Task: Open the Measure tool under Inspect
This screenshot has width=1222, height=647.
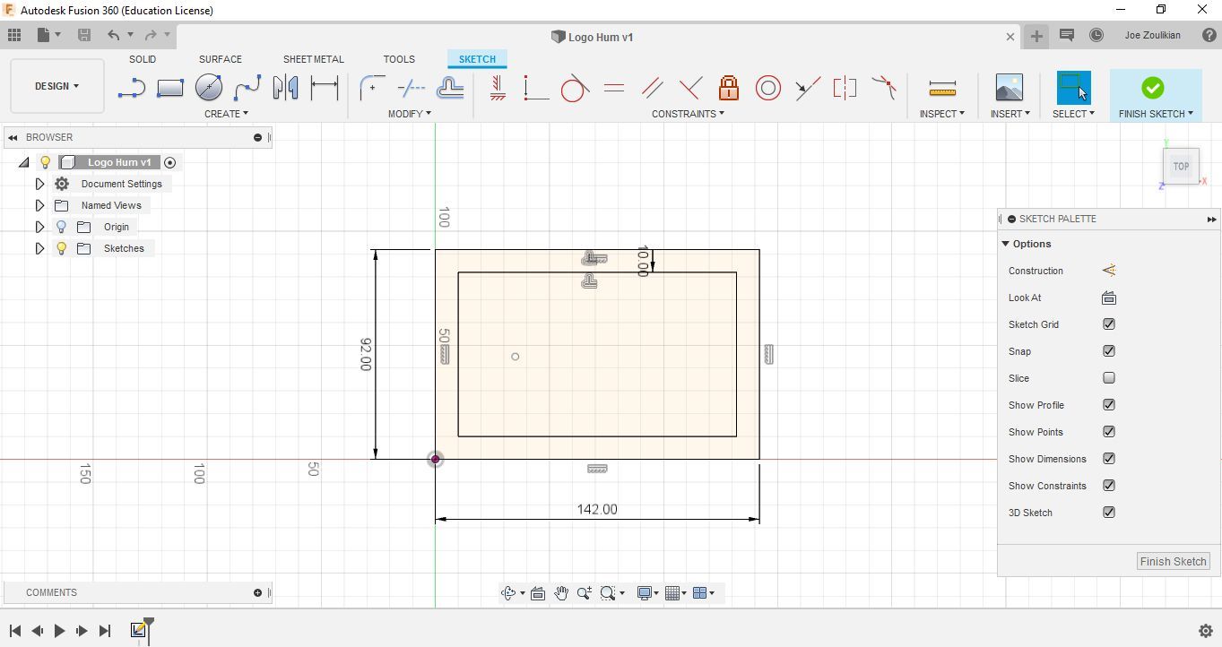Action: click(x=941, y=88)
